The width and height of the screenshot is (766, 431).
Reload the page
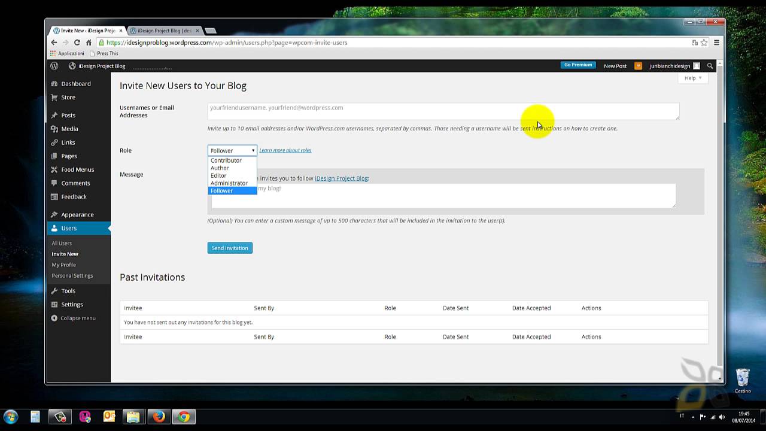[x=77, y=43]
